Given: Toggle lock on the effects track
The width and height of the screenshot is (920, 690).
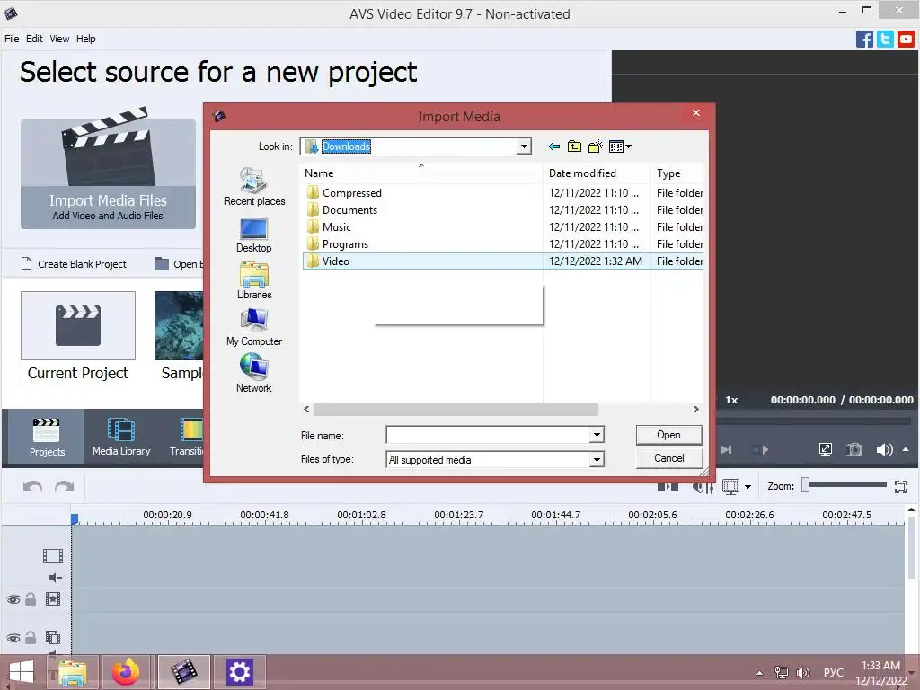Looking at the screenshot, I should pyautogui.click(x=31, y=599).
